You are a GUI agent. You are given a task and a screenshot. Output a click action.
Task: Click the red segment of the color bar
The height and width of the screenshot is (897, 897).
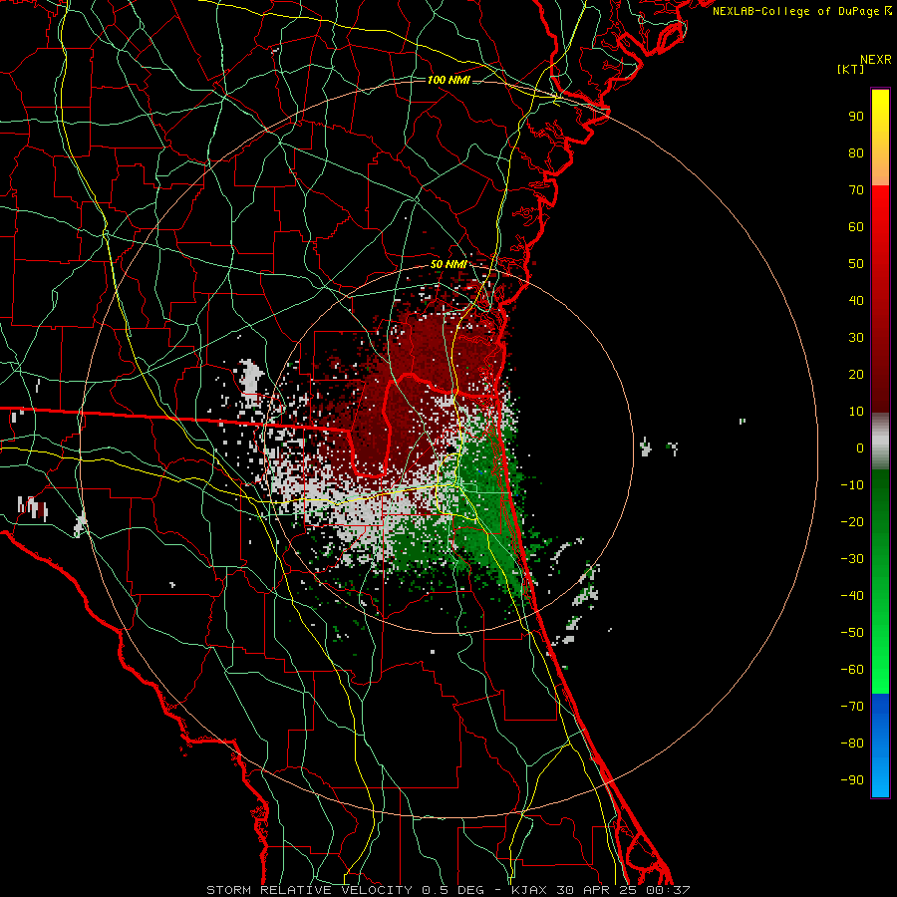(x=880, y=299)
